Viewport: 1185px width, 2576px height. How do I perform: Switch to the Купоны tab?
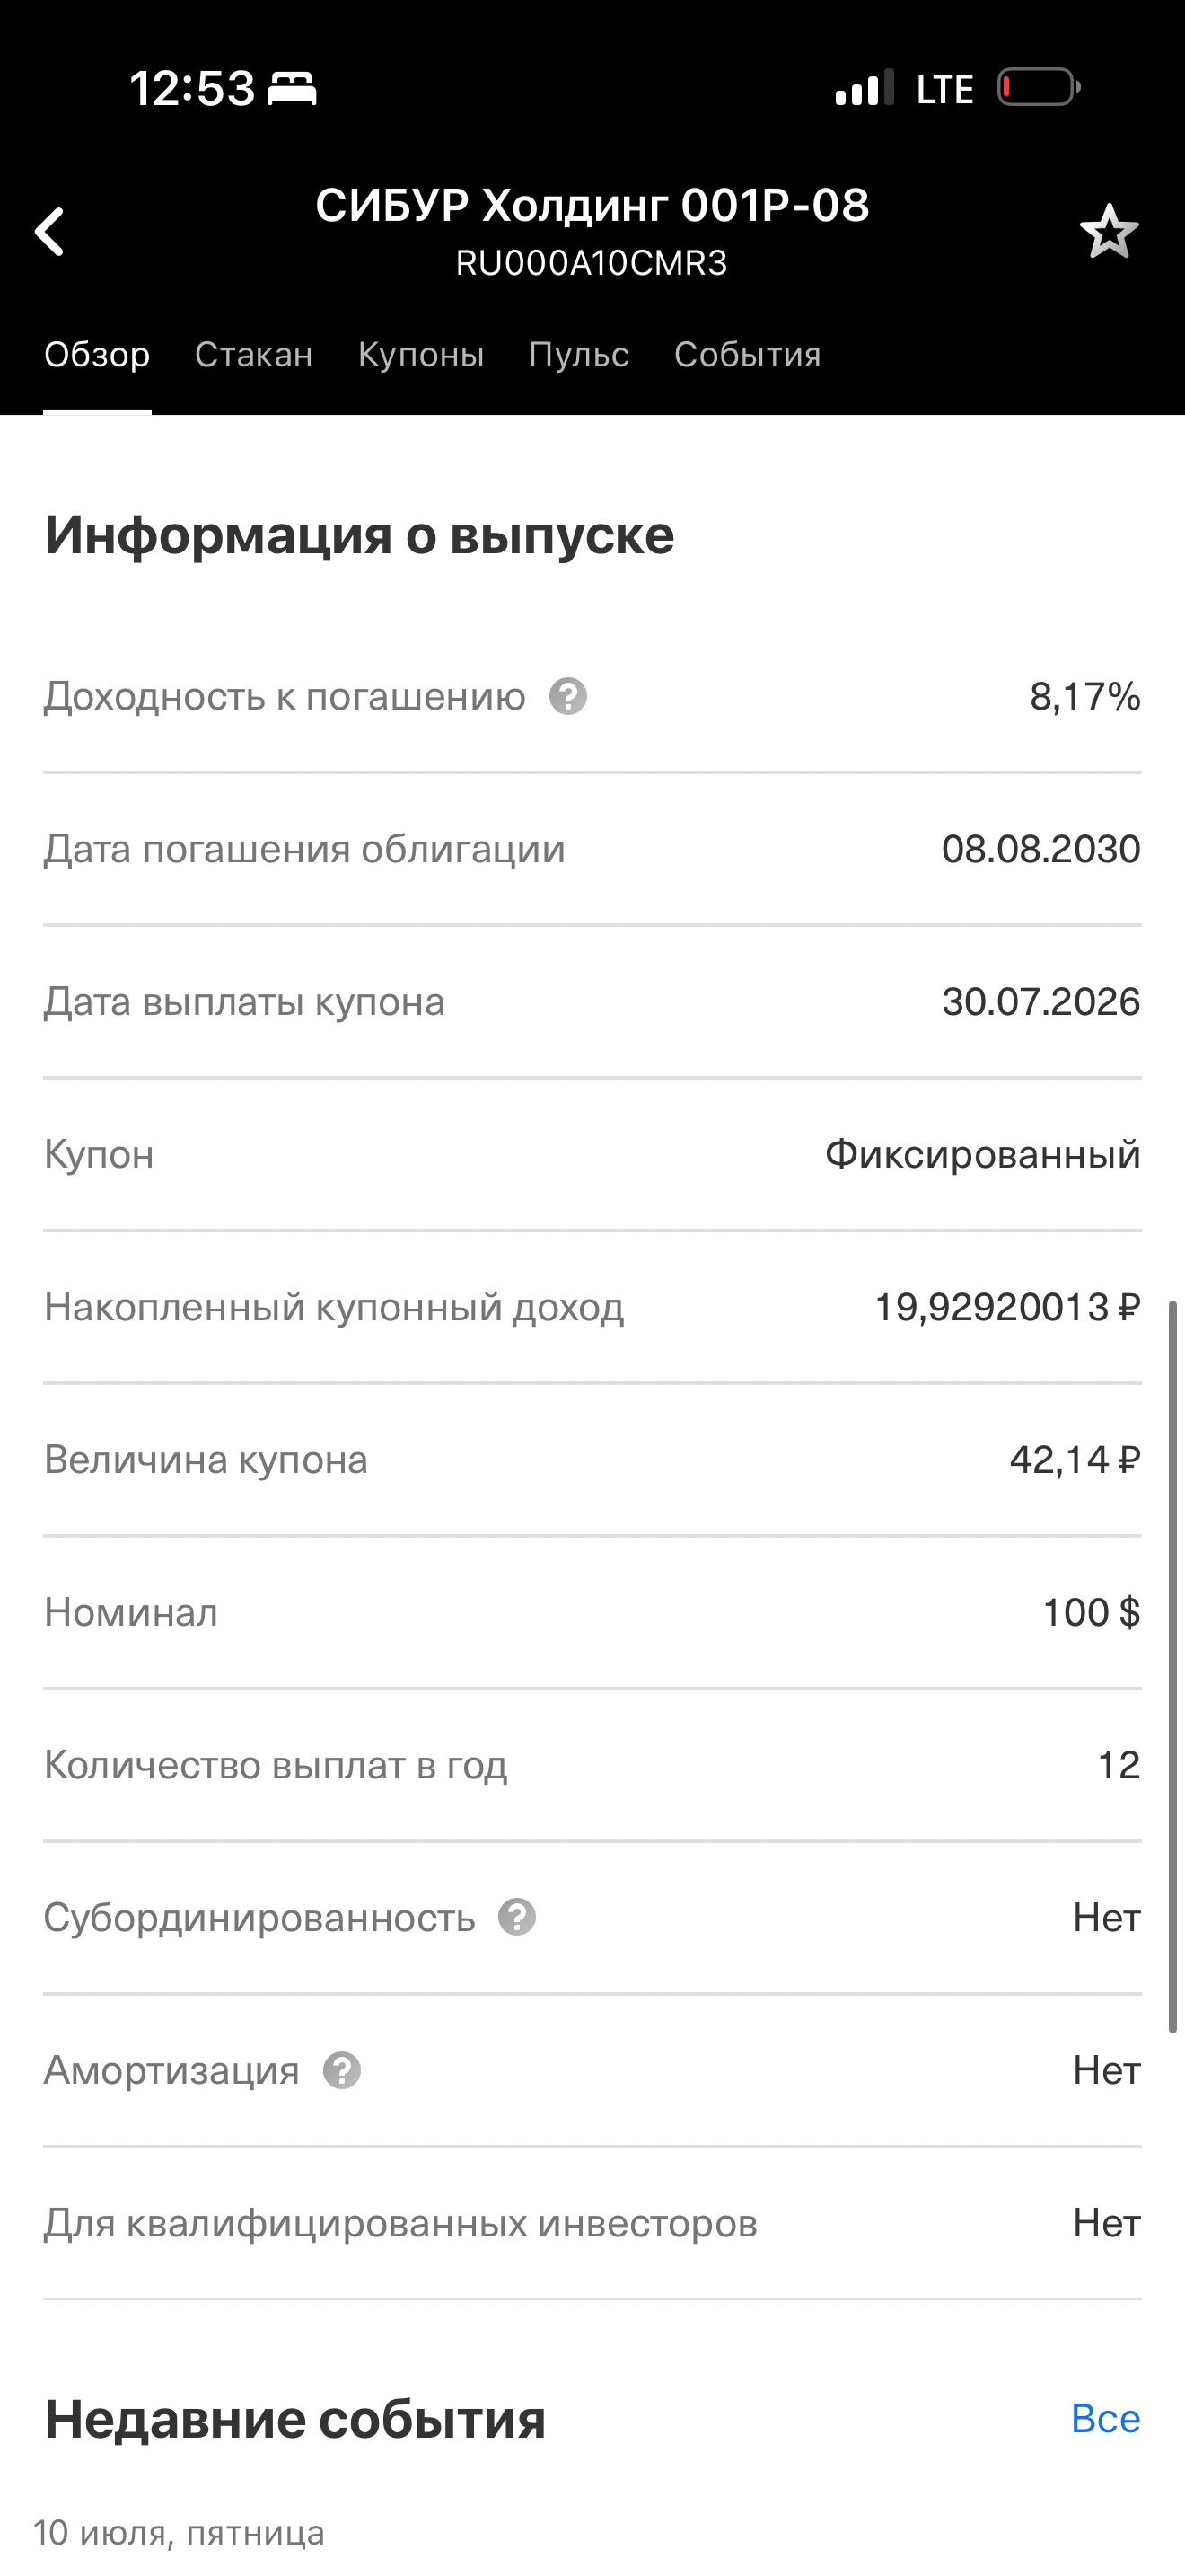click(x=421, y=354)
